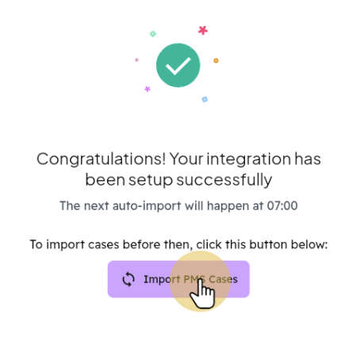The height and width of the screenshot is (341, 360).
Task: Click the Import PMS Cases button
Action: point(178,279)
